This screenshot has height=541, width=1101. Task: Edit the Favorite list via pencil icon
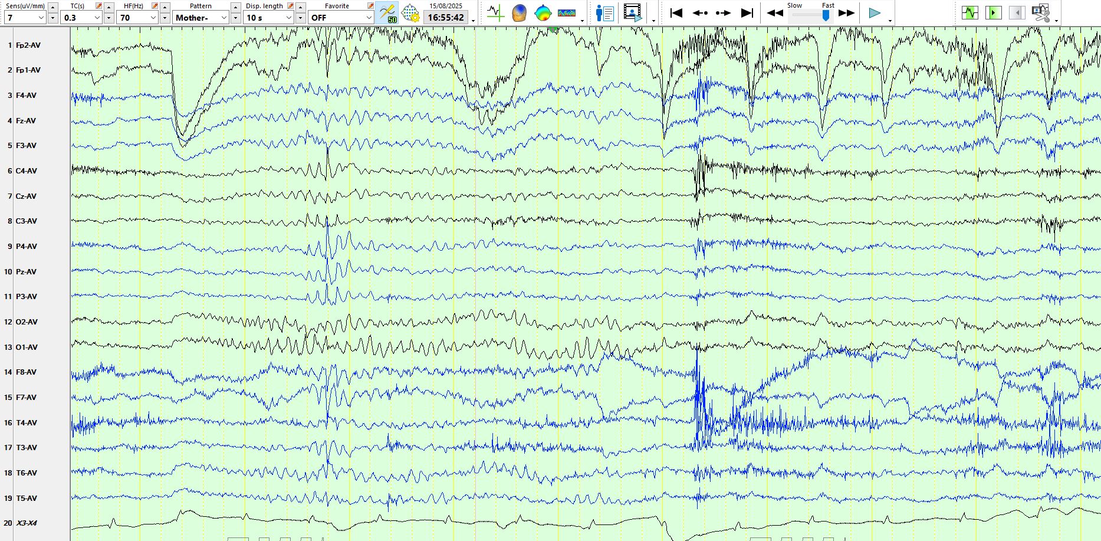pos(370,5)
